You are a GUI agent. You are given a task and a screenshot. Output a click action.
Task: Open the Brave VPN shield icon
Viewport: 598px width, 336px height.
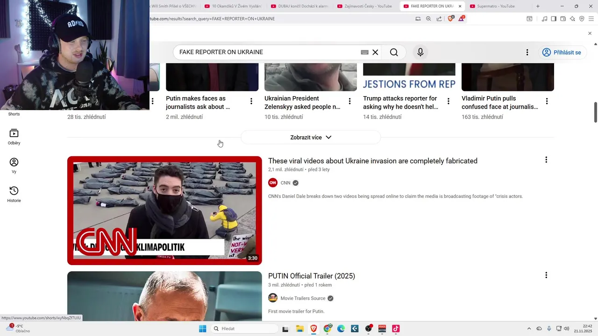[582, 19]
